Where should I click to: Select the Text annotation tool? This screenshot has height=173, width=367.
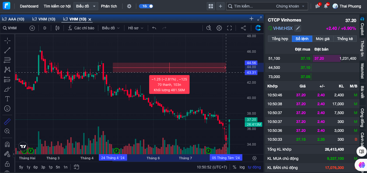(x=7, y=99)
